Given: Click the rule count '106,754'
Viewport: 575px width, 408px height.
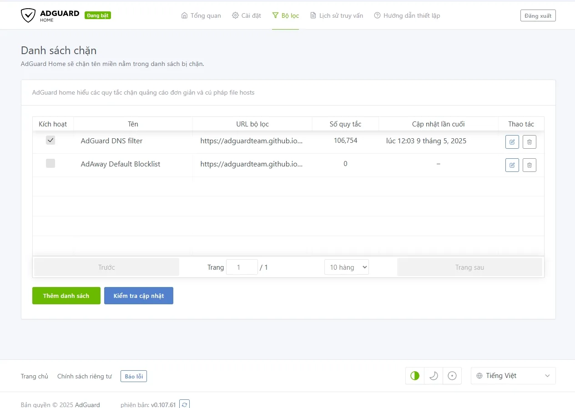Looking at the screenshot, I should pos(345,141).
